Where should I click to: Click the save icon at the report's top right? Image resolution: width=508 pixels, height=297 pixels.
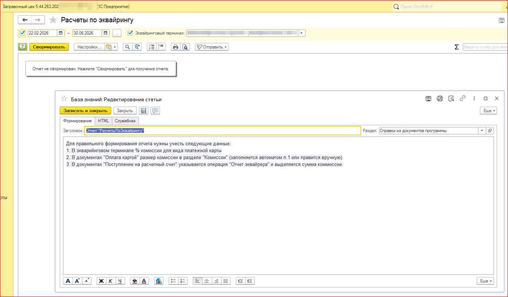(x=501, y=20)
